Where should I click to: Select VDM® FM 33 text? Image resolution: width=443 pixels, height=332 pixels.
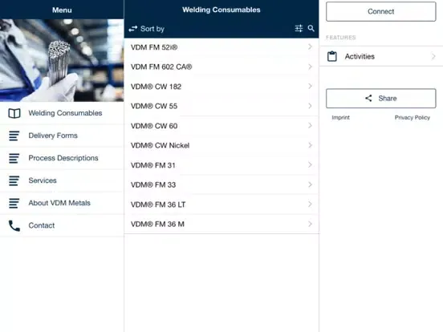tap(153, 185)
